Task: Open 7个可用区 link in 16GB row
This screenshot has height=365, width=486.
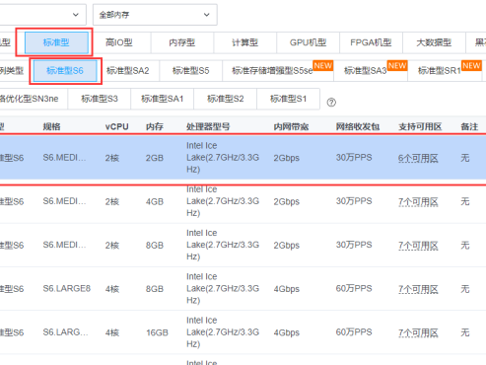Action: (418, 332)
